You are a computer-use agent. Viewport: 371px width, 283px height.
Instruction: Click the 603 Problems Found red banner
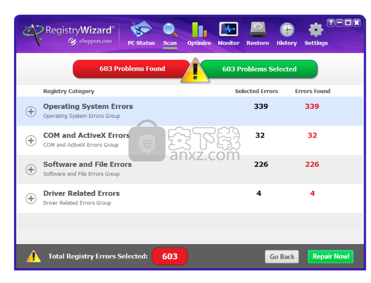coord(132,69)
